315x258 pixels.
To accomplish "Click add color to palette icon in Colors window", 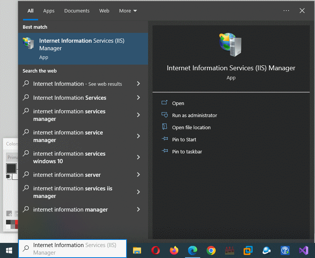I will click(x=9, y=213).
